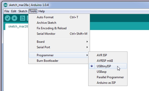The height and width of the screenshot is (91, 149).
Task: Open the Help menu
Action: point(41,11)
